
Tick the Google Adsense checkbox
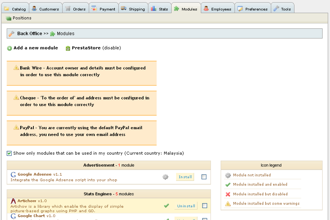pos(204,177)
